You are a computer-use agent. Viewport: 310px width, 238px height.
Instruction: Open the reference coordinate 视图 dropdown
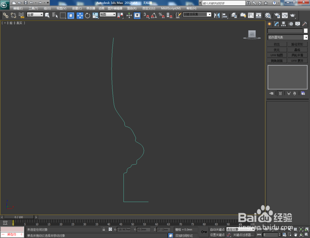(x=108, y=15)
